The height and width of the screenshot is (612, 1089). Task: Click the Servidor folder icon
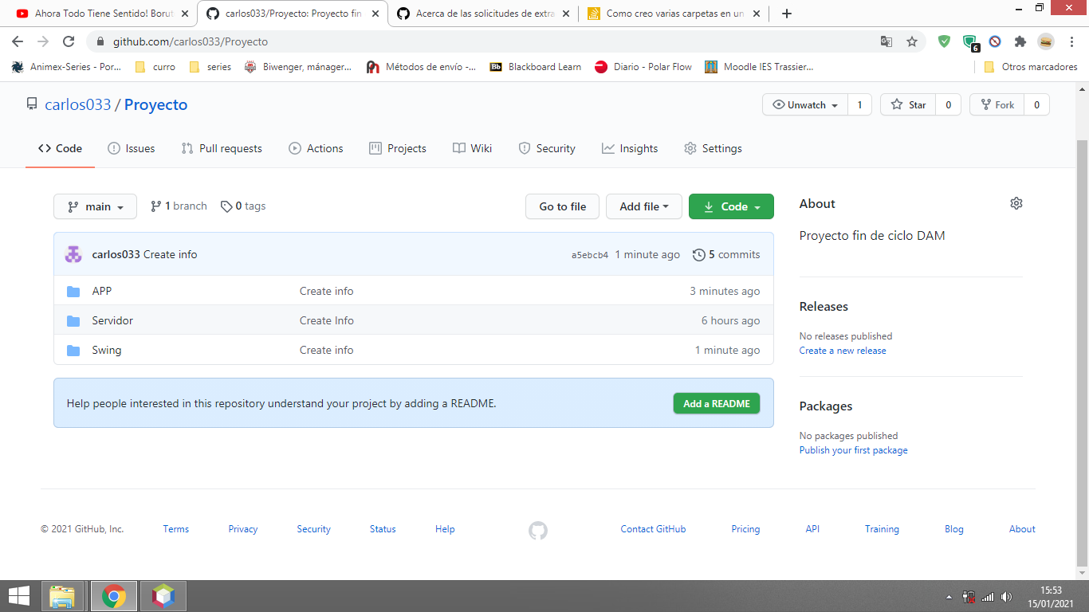[73, 320]
